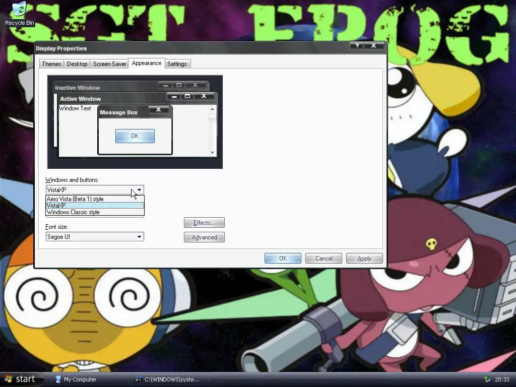Click the preview Message Box OK button
This screenshot has height=387, width=516.
click(x=135, y=136)
